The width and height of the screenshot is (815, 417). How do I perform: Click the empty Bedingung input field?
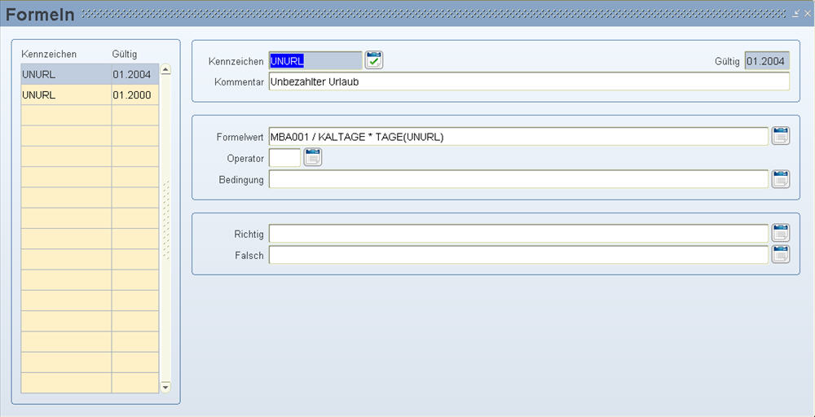(x=518, y=179)
